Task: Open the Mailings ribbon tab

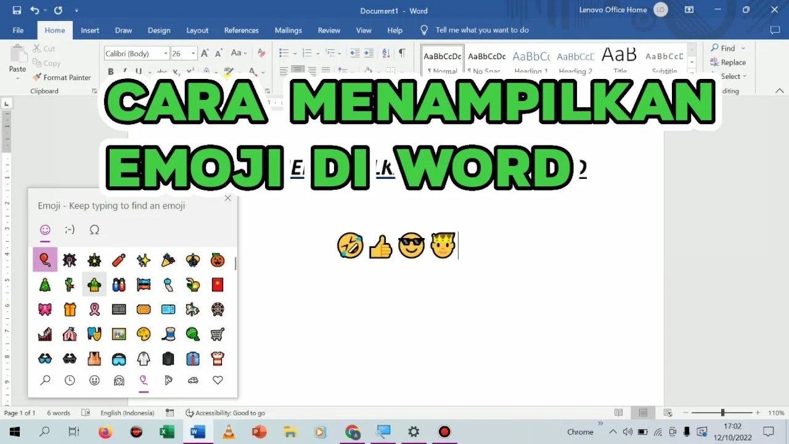Action: 288,30
